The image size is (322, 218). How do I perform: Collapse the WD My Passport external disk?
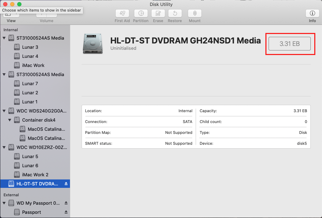click(x=4, y=203)
